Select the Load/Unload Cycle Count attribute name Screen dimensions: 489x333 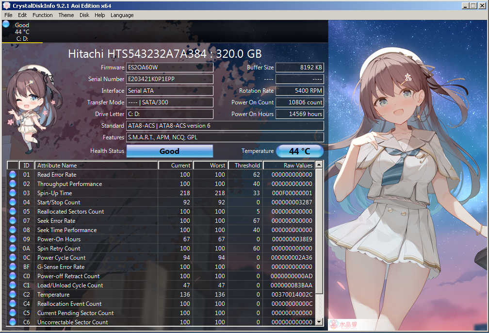pos(70,285)
